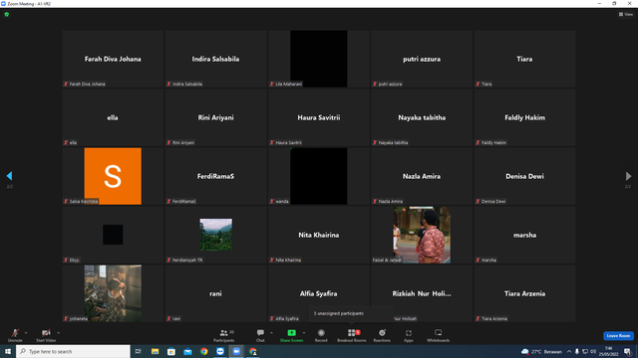Screen dimensions: 638x358
Task: Open the weather widget showing 27°C Berawan
Action: pos(541,351)
